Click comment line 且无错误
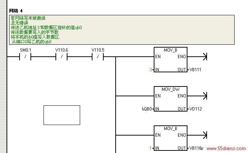This screenshot has height=153, width=248. tap(19, 23)
